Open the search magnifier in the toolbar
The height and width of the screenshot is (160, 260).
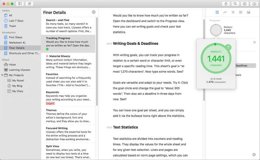[235, 4]
